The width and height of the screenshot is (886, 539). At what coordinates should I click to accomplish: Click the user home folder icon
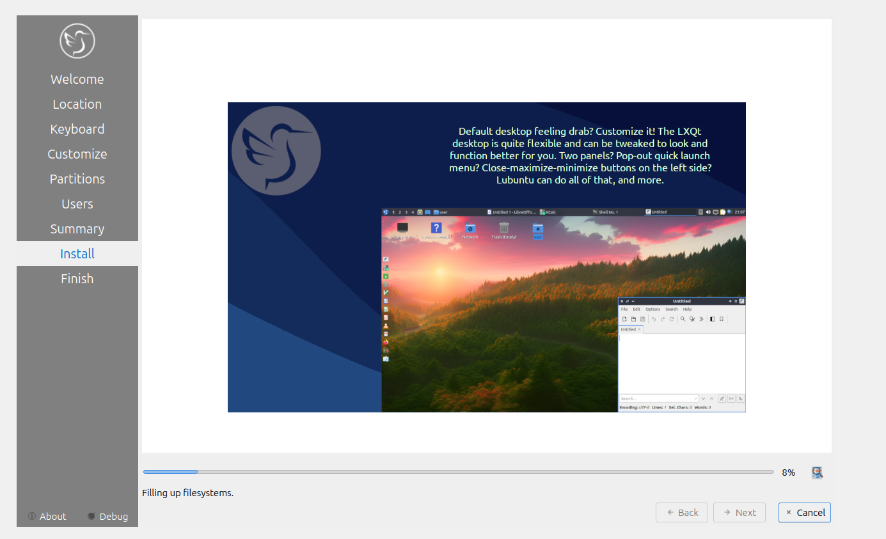[538, 228]
